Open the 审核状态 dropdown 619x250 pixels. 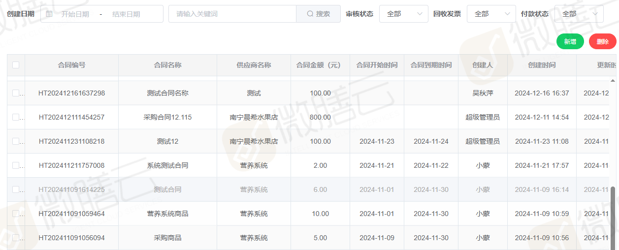[403, 14]
